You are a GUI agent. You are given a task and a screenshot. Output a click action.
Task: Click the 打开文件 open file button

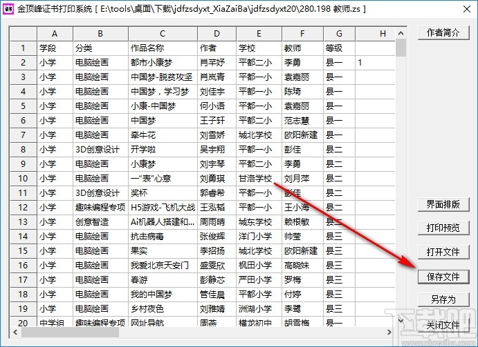pyautogui.click(x=443, y=252)
